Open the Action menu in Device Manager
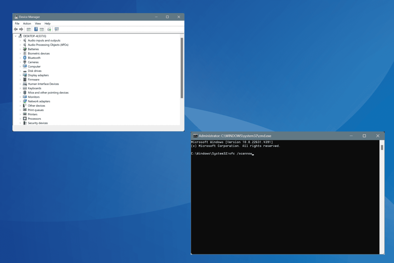The height and width of the screenshot is (263, 394). (x=27, y=24)
